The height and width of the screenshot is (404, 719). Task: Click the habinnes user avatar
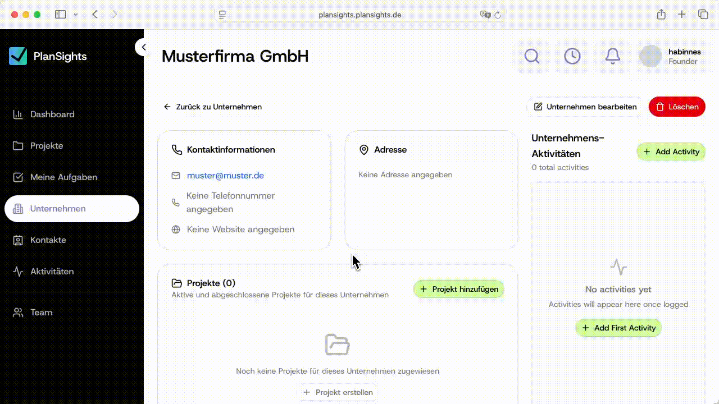pyautogui.click(x=650, y=56)
